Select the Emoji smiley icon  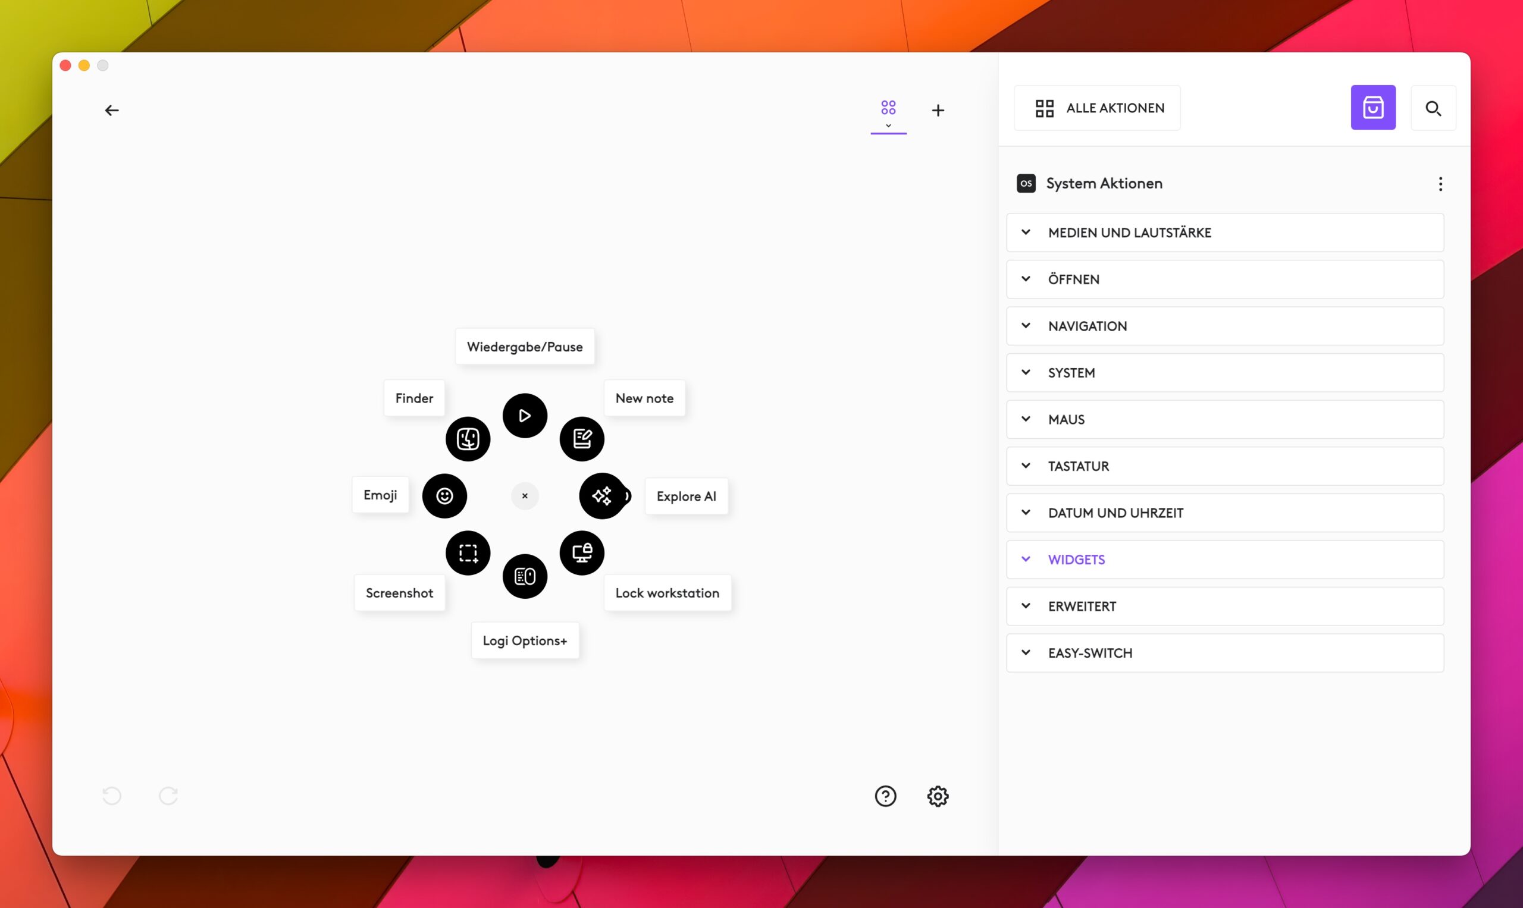(x=444, y=495)
